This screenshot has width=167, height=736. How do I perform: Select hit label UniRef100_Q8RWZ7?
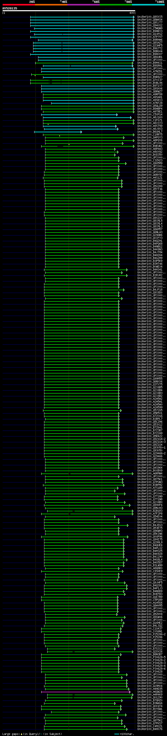(x=150, y=92)
